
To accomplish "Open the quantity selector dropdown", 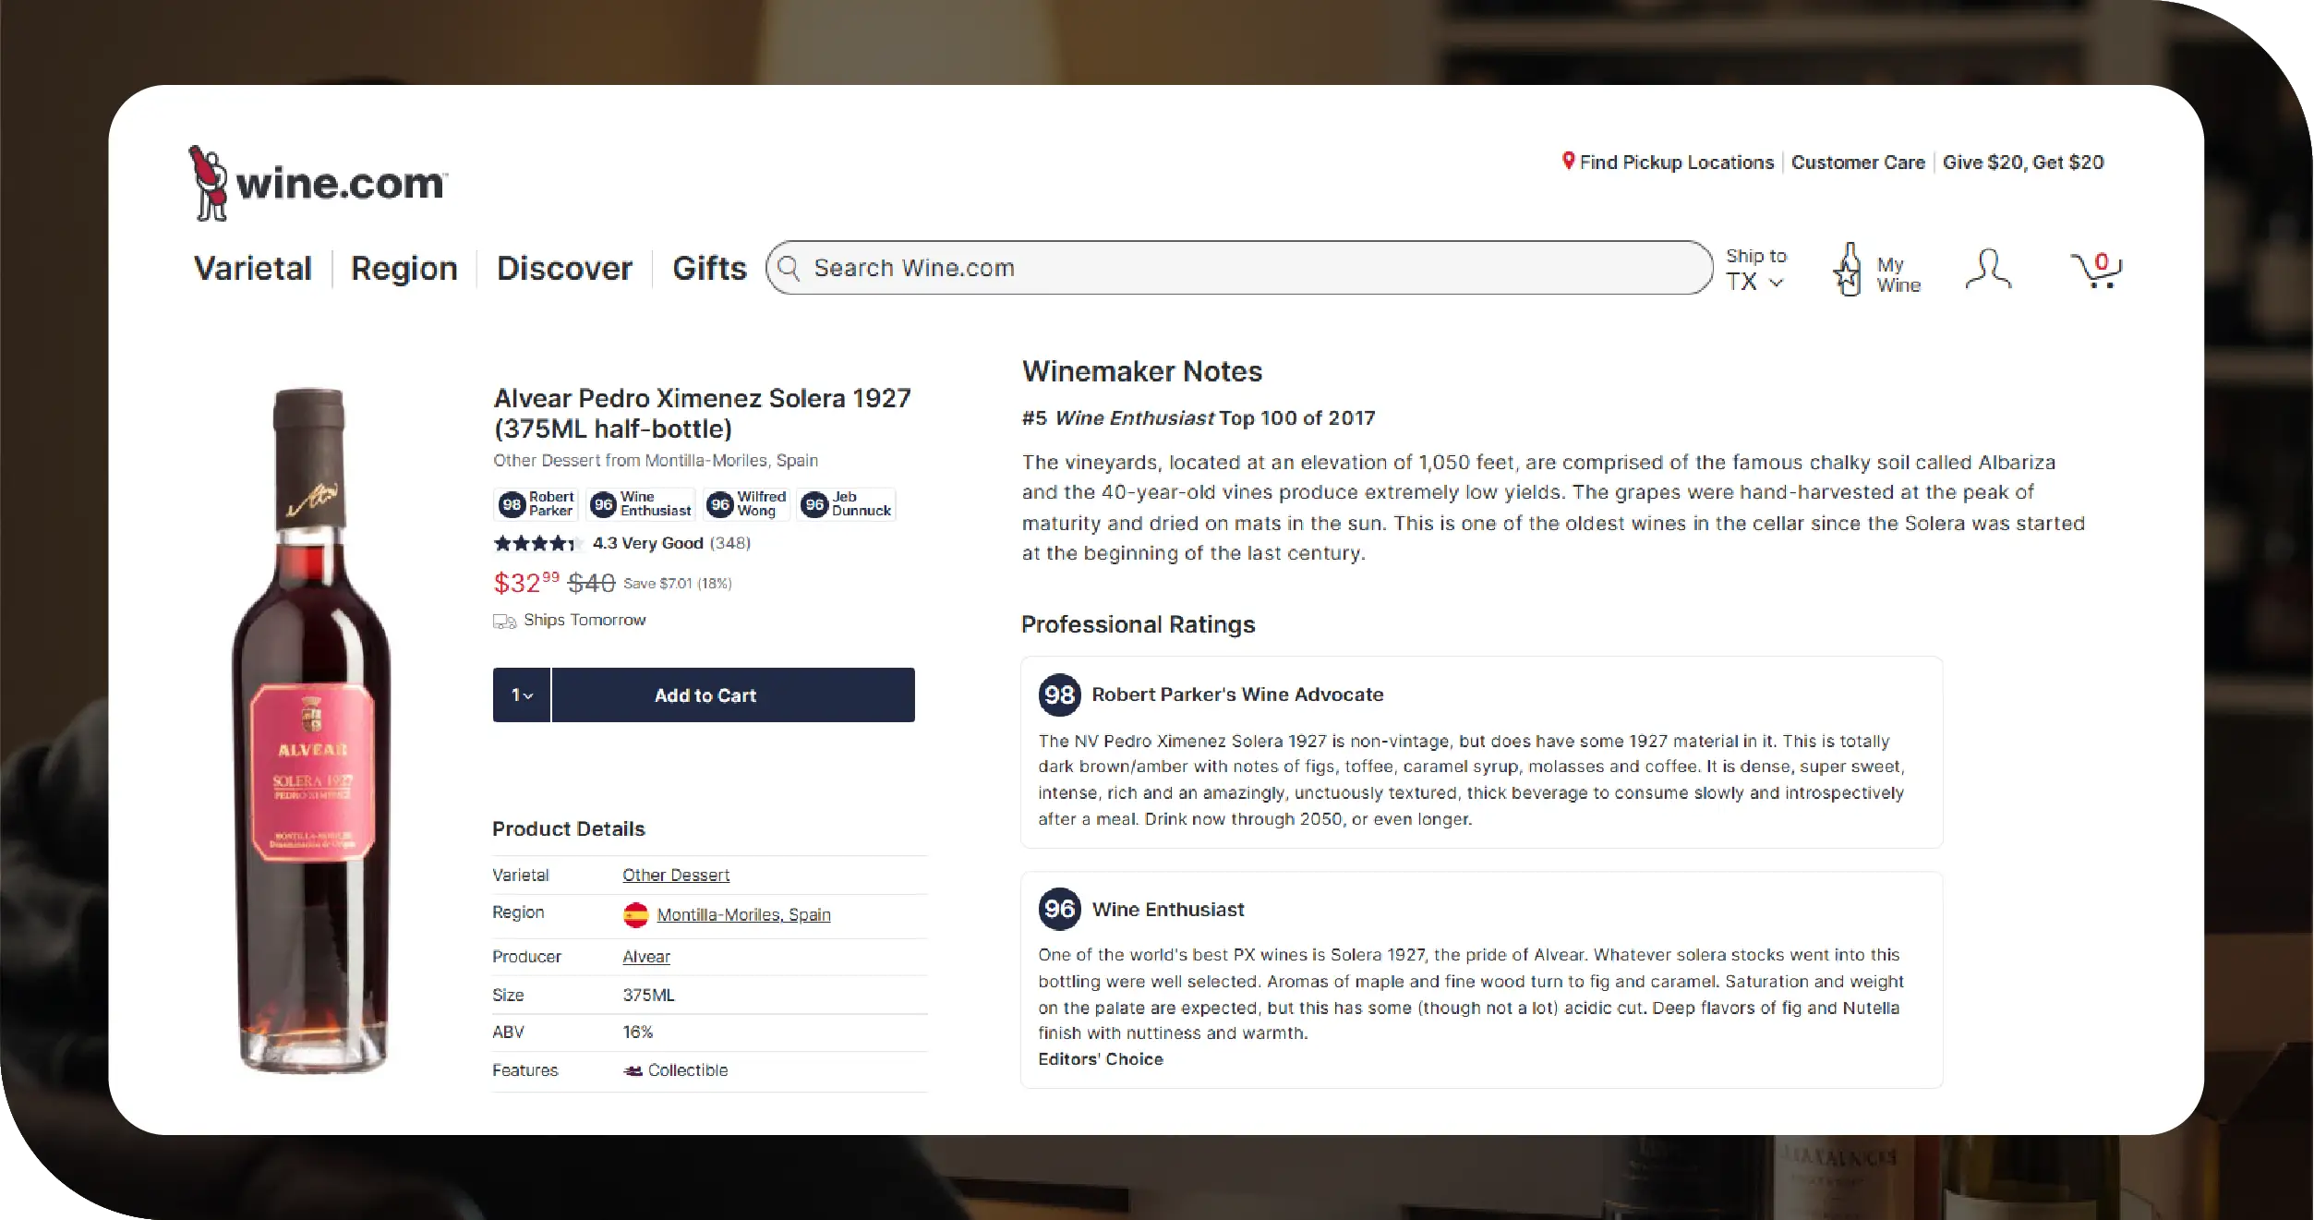I will tap(521, 695).
